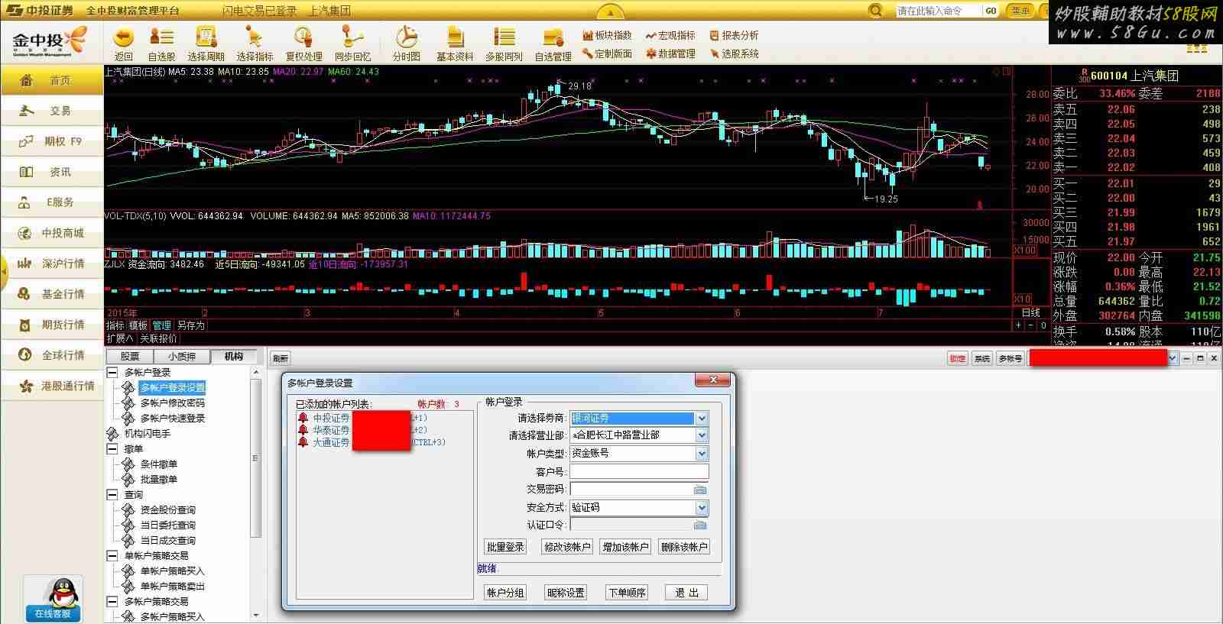This screenshot has height=624, width=1223.
Task: Open 深沪行情 quotes in sidebar
Action: pos(52,264)
